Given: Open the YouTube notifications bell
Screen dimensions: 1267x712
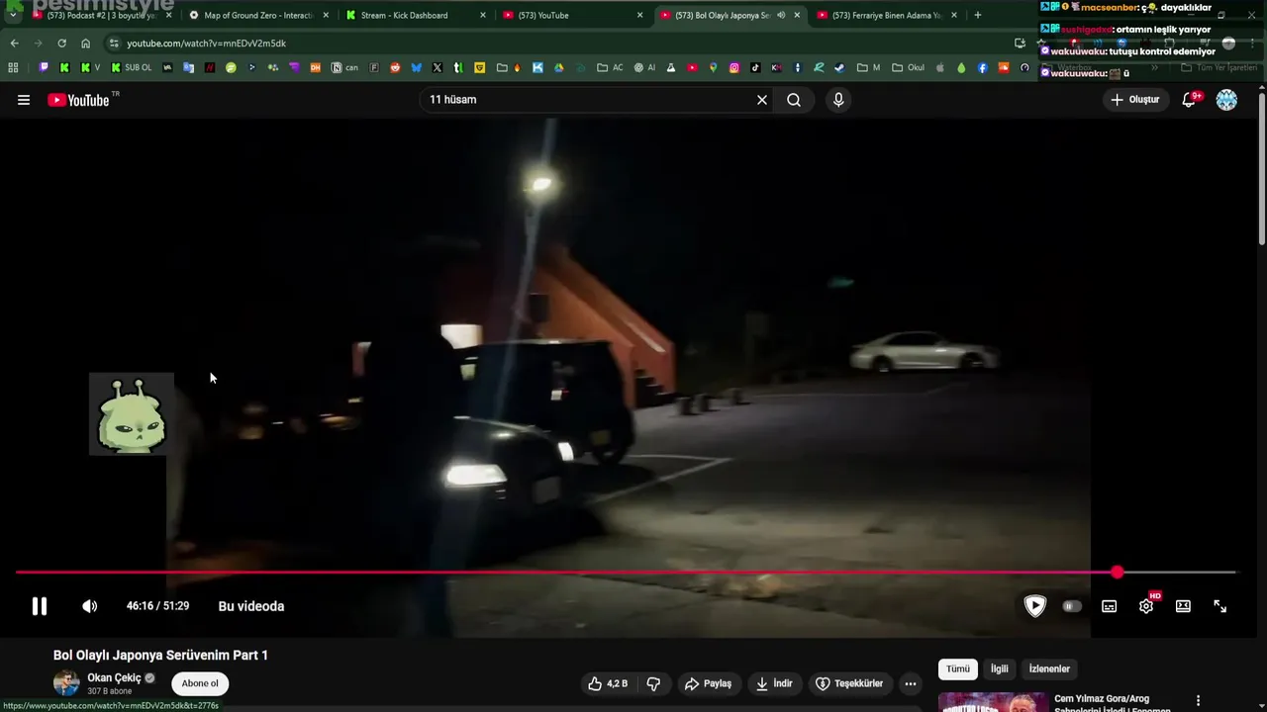Looking at the screenshot, I should click(1189, 100).
